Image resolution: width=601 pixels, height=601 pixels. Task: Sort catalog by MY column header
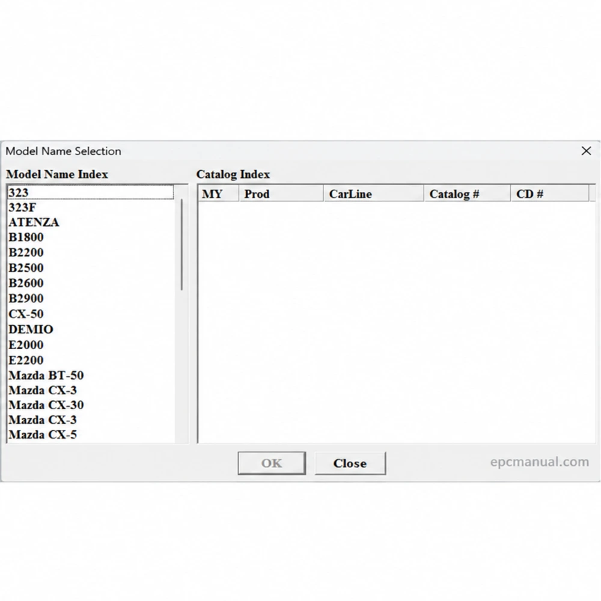[x=219, y=194]
